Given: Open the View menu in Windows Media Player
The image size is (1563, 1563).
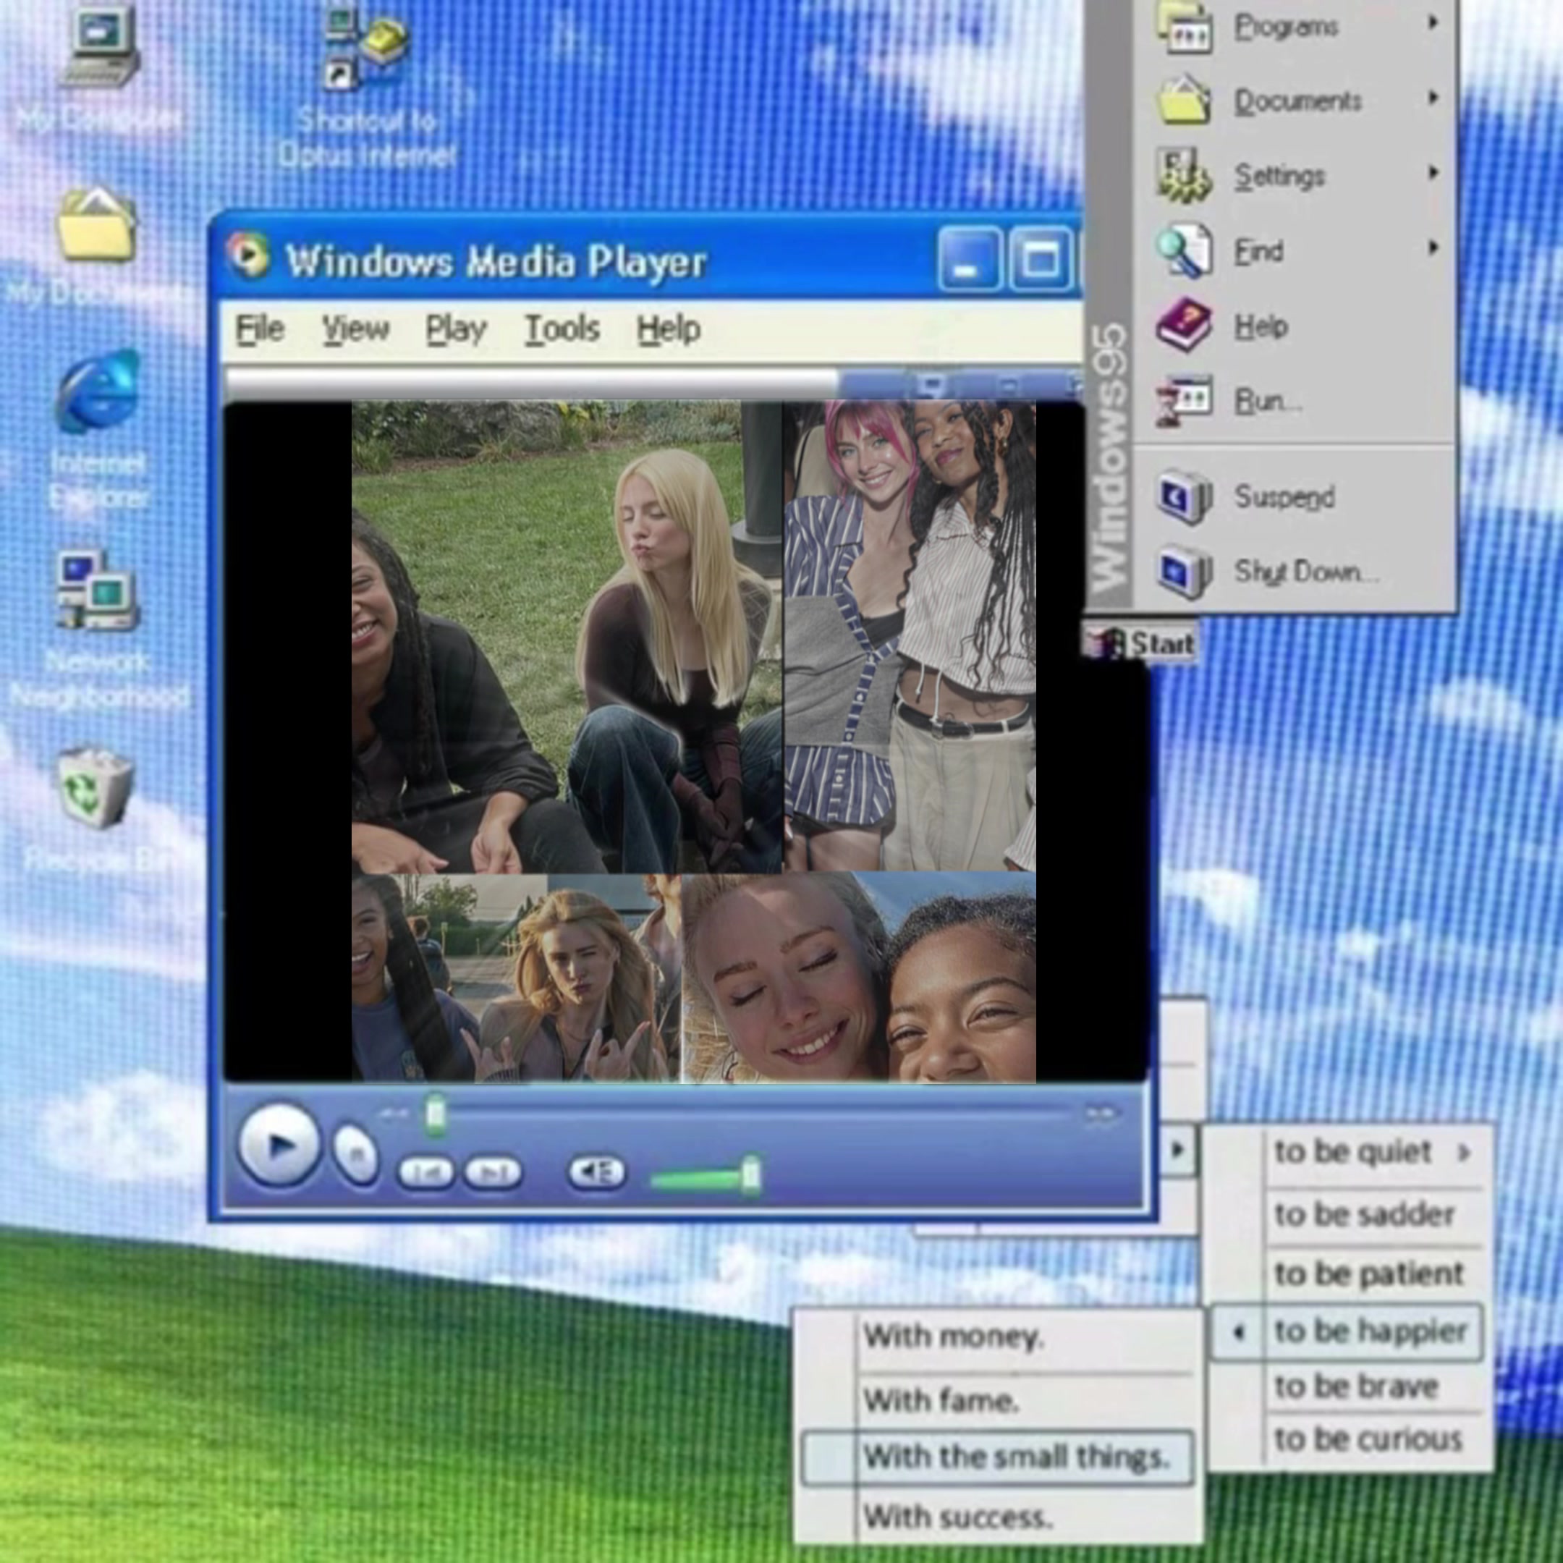Looking at the screenshot, I should coord(356,329).
